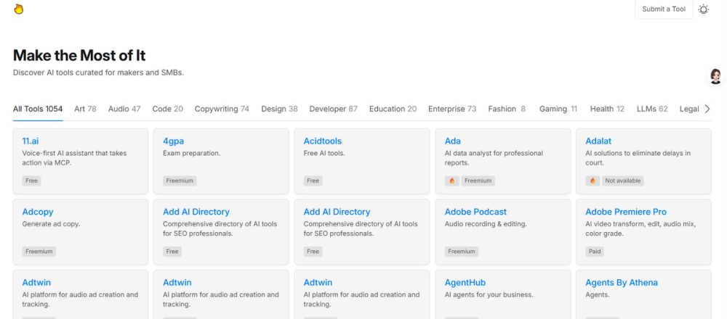Click 'Discover AI tools curated' subtitle text
The image size is (727, 319).
point(98,72)
